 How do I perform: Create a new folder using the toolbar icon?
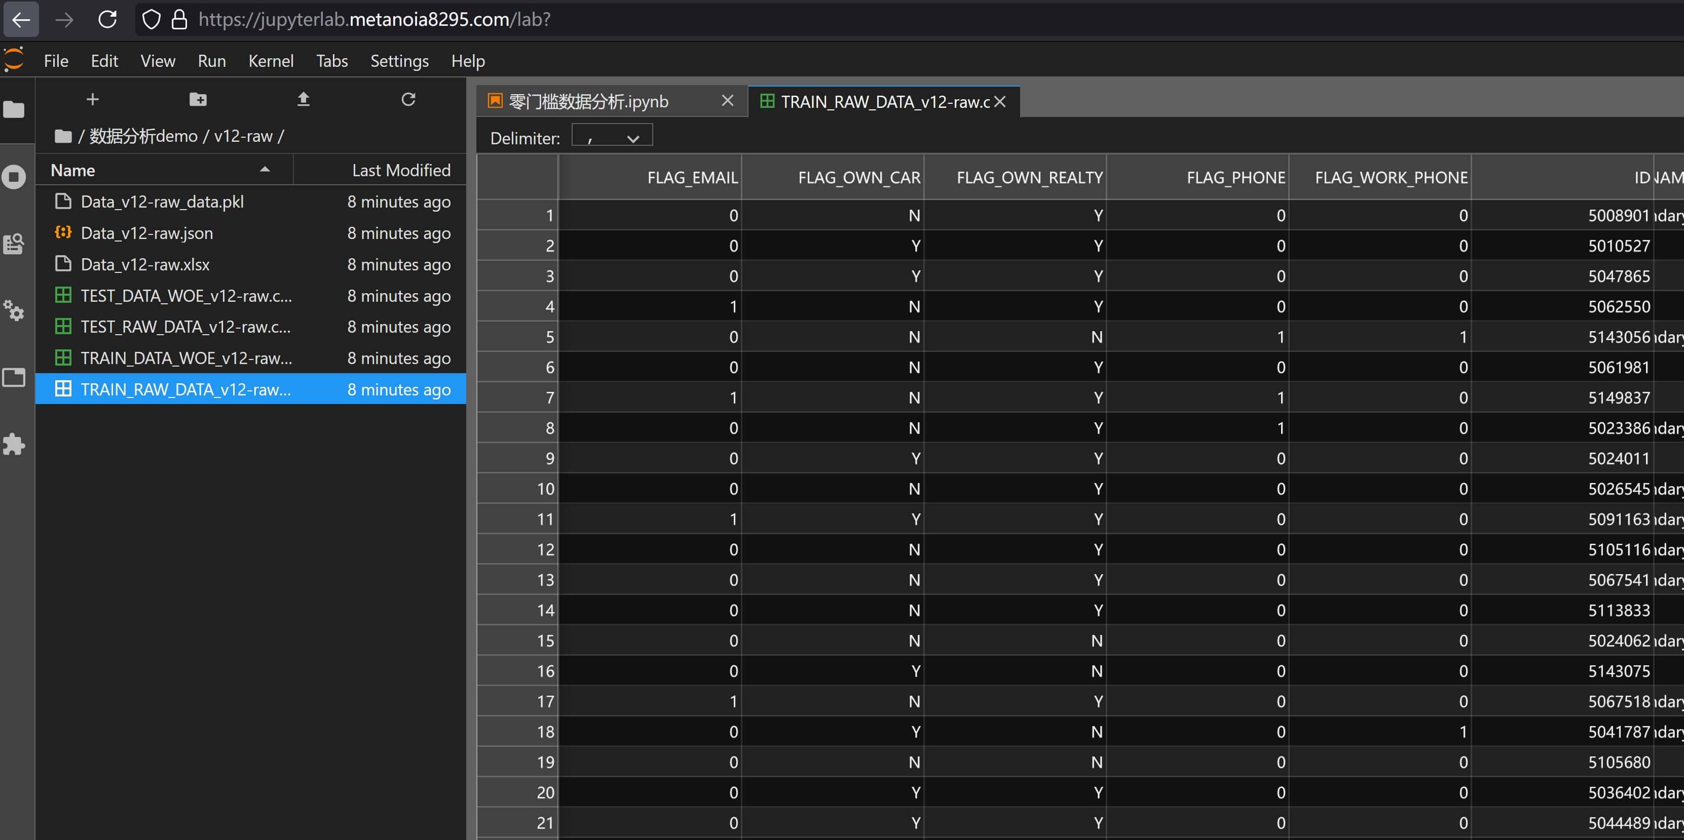[198, 99]
